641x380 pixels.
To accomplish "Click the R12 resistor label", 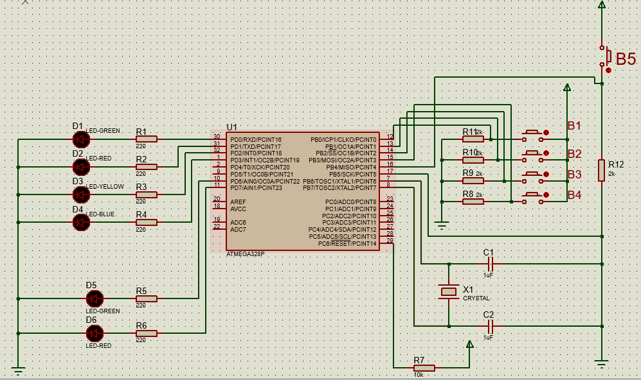I will click(616, 164).
